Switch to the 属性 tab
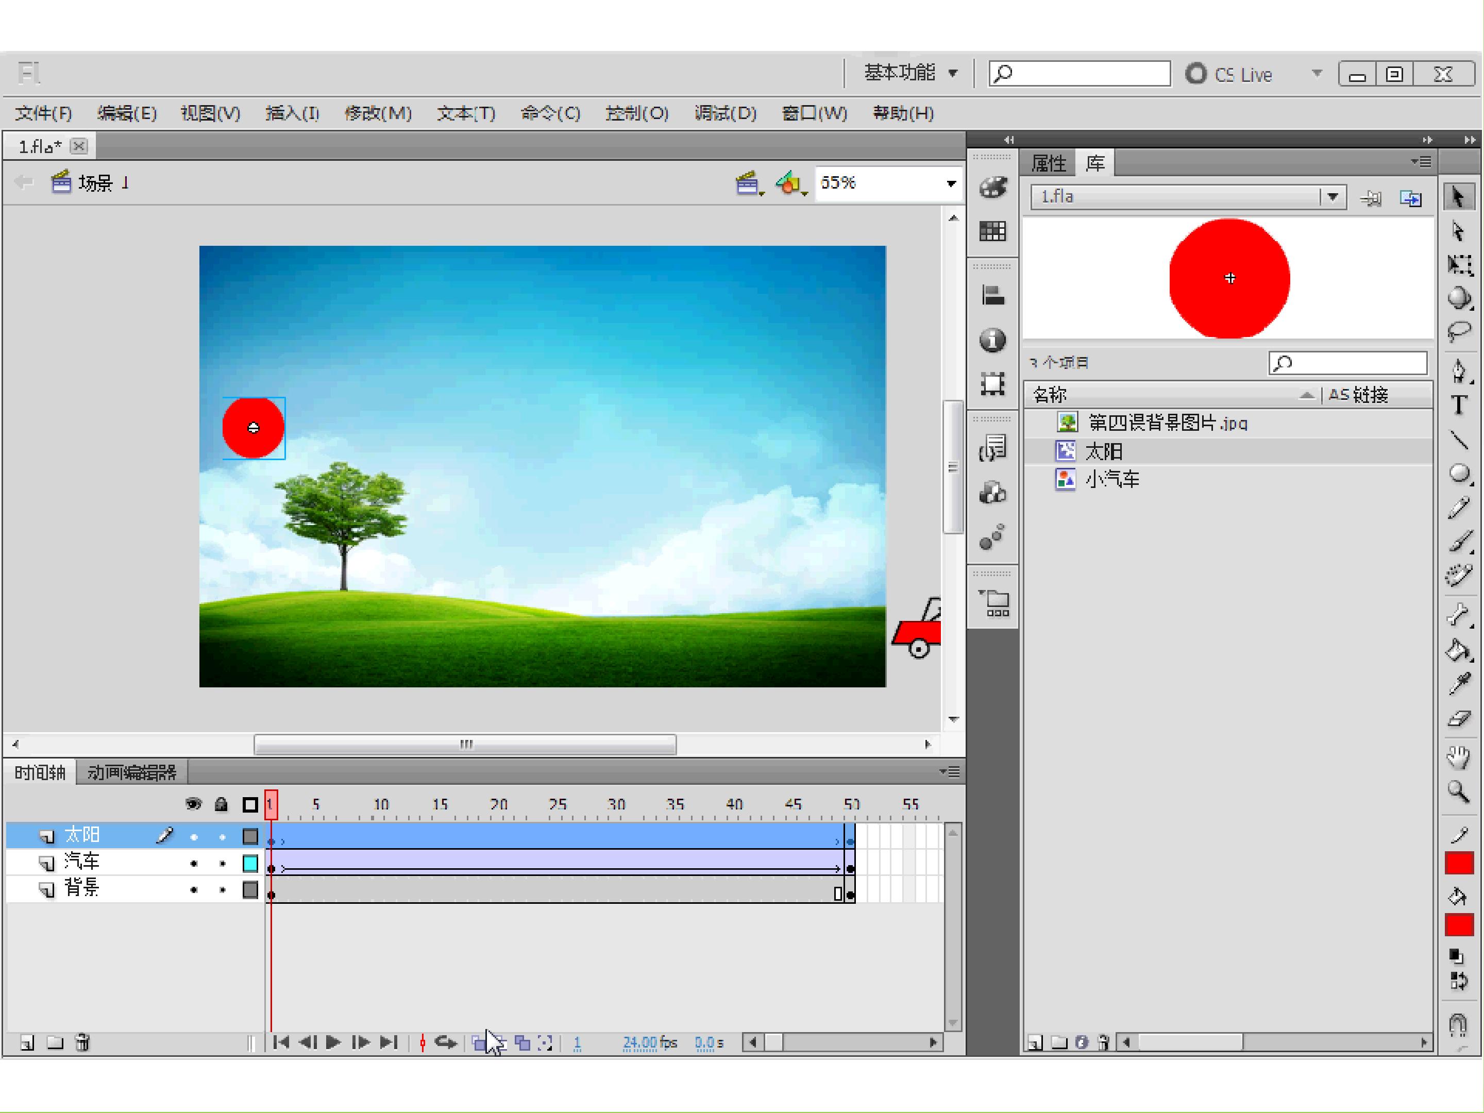 pyautogui.click(x=1049, y=163)
